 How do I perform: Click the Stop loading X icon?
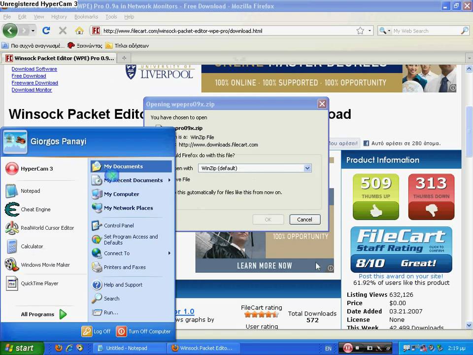[x=63, y=31]
